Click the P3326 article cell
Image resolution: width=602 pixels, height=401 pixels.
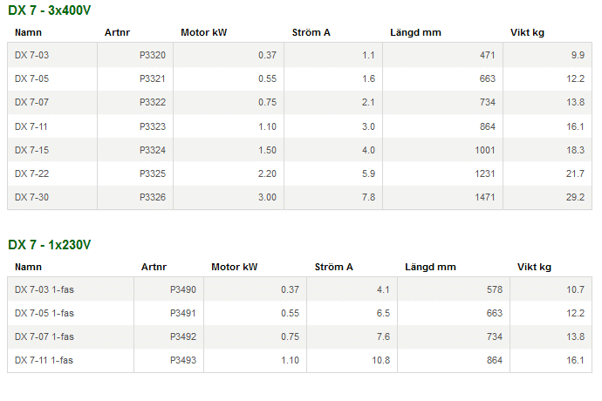tap(152, 197)
